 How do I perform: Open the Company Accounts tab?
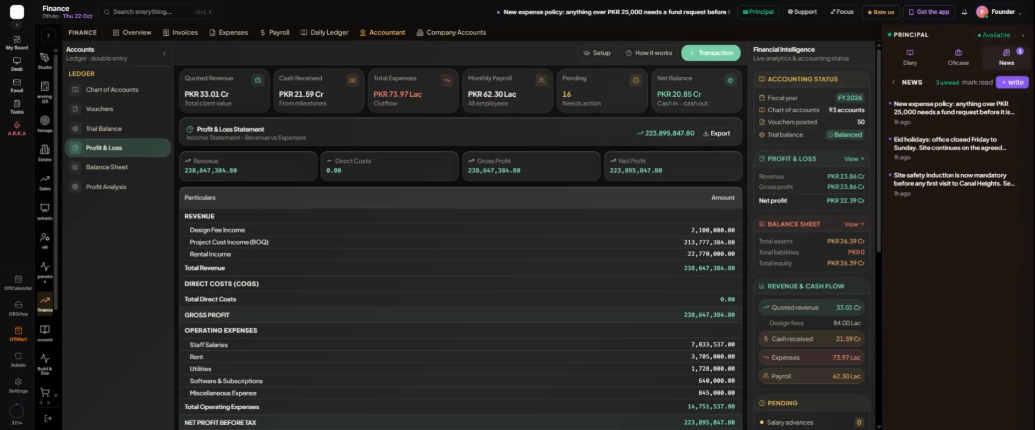(x=452, y=32)
